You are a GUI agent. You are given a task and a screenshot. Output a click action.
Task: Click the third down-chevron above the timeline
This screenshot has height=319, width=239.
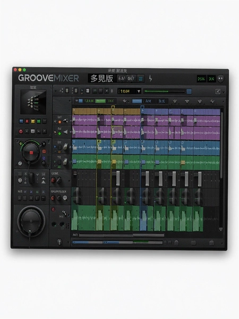pos(200,101)
